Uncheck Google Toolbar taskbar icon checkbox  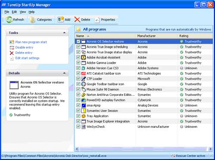(78, 84)
